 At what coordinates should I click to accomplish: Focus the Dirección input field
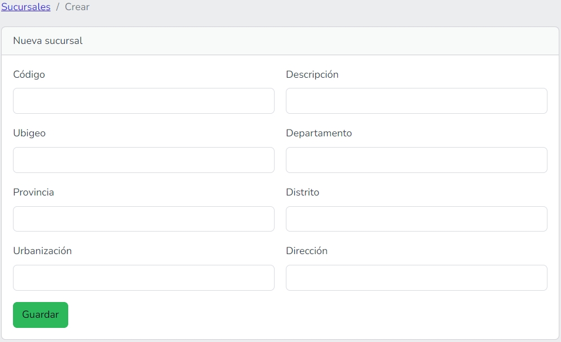(x=416, y=278)
